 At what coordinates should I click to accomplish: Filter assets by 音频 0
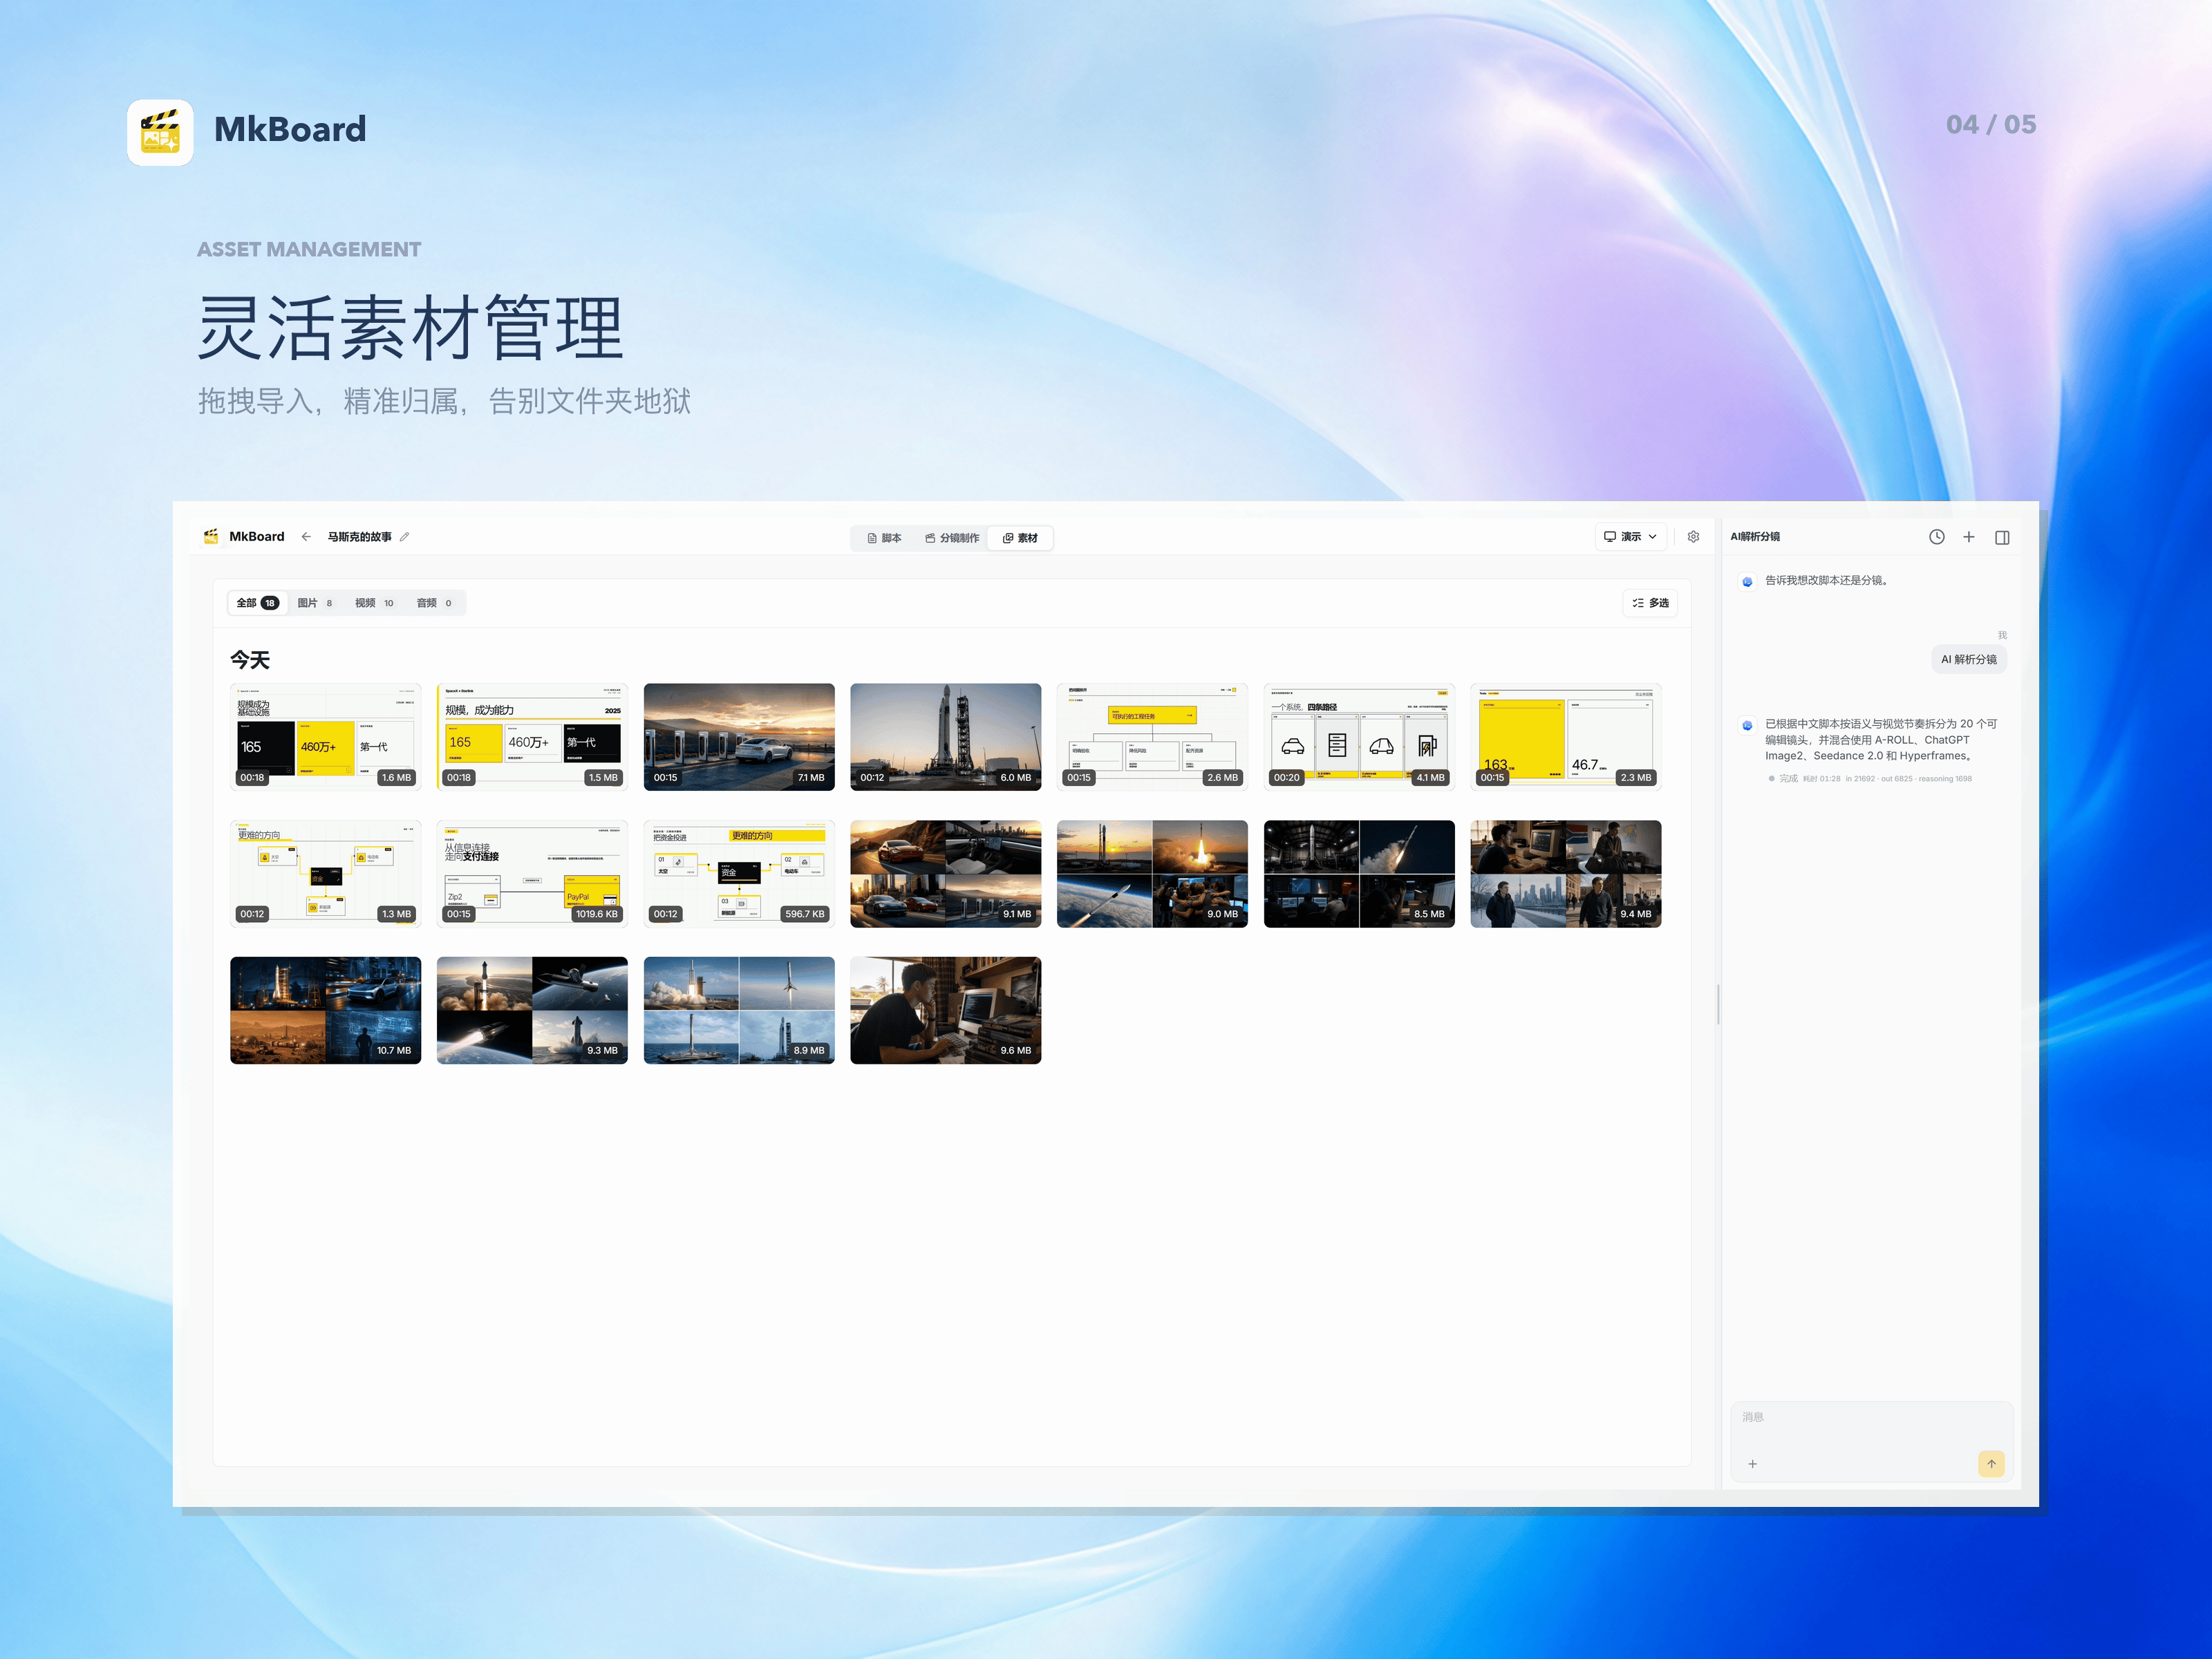click(434, 603)
